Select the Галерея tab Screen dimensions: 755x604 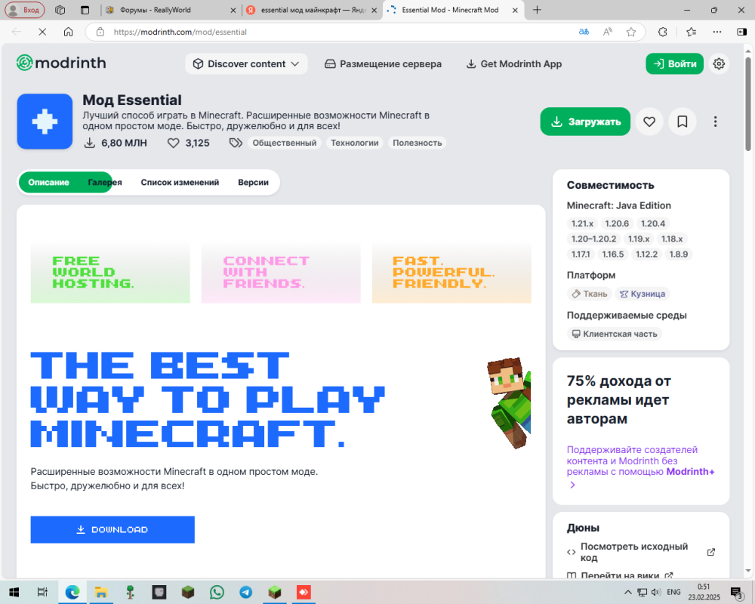104,182
